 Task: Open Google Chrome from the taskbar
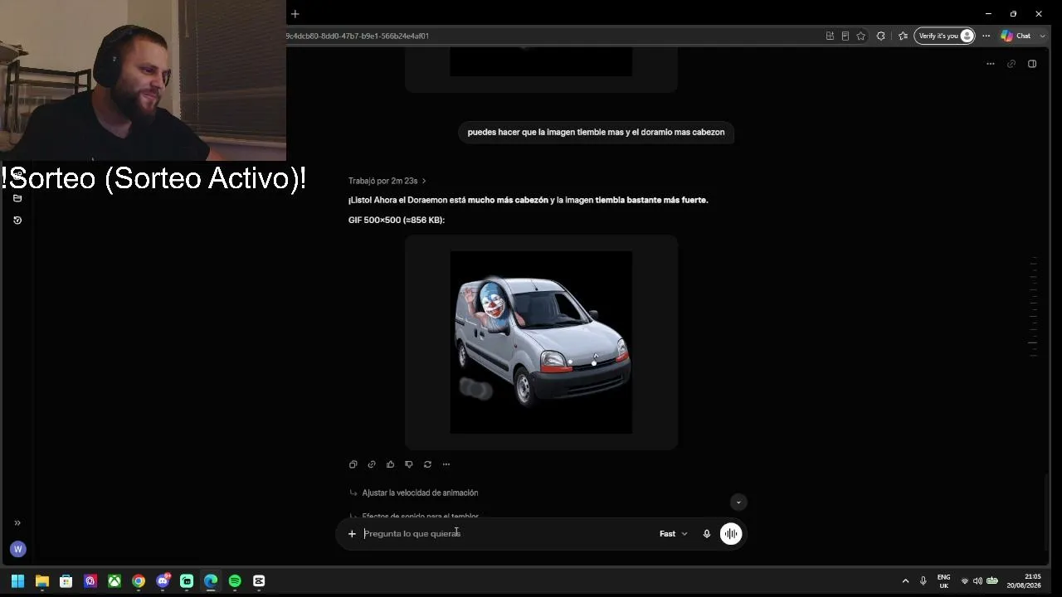(x=139, y=581)
